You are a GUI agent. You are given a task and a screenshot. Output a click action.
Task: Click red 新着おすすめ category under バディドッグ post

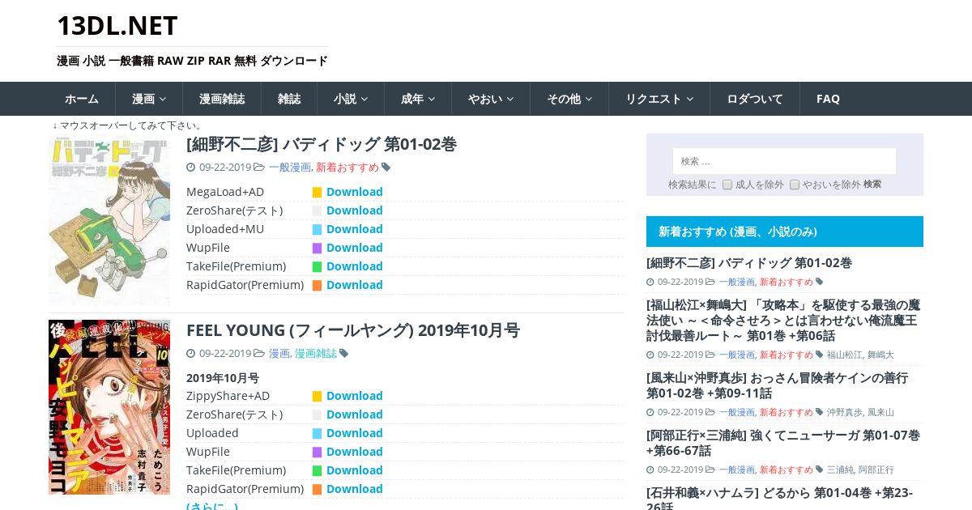click(347, 168)
